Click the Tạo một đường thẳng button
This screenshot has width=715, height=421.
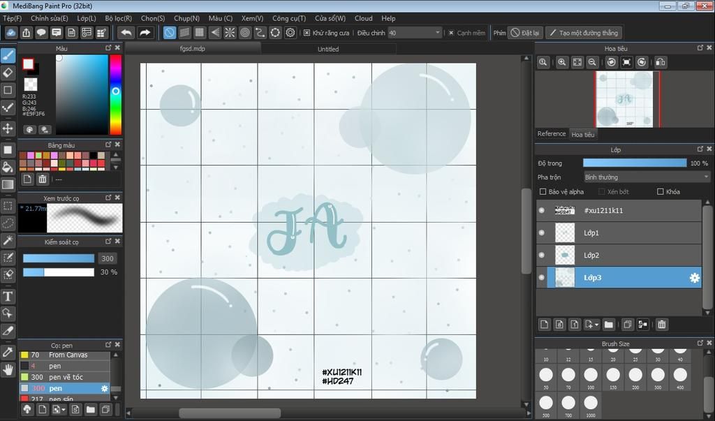click(584, 33)
